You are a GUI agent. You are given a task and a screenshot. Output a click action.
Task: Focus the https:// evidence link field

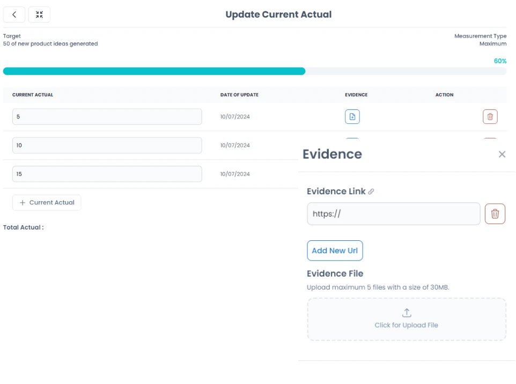click(x=393, y=214)
